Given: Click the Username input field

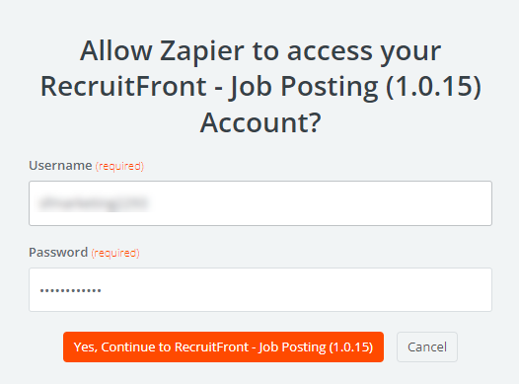Looking at the screenshot, I should (260, 203).
